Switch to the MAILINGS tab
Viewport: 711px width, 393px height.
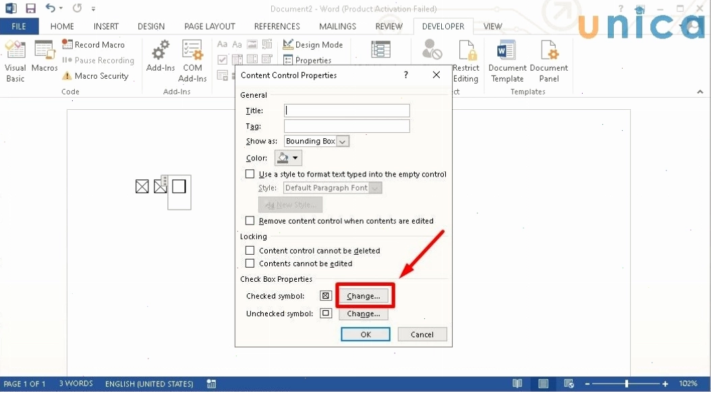337,26
